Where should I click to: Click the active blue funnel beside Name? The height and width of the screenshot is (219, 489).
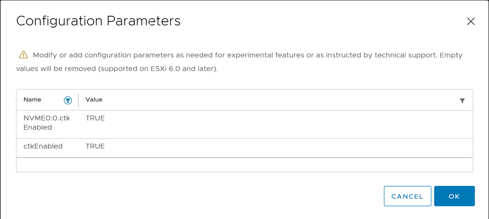[x=68, y=100]
